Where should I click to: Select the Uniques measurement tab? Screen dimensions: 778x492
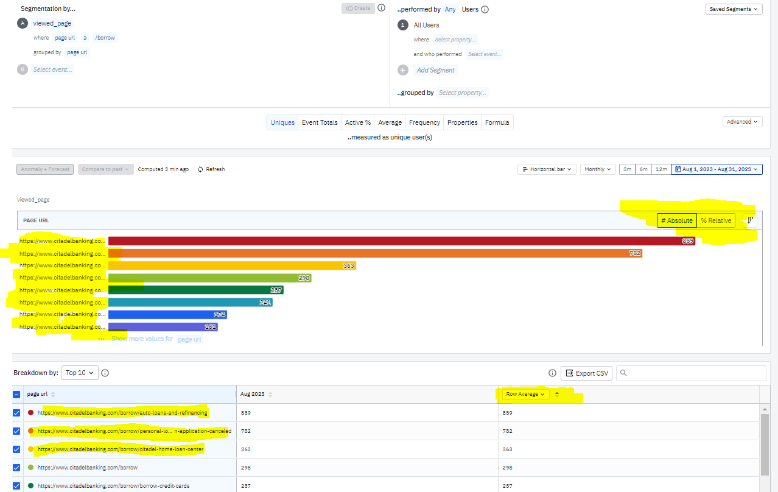click(282, 122)
